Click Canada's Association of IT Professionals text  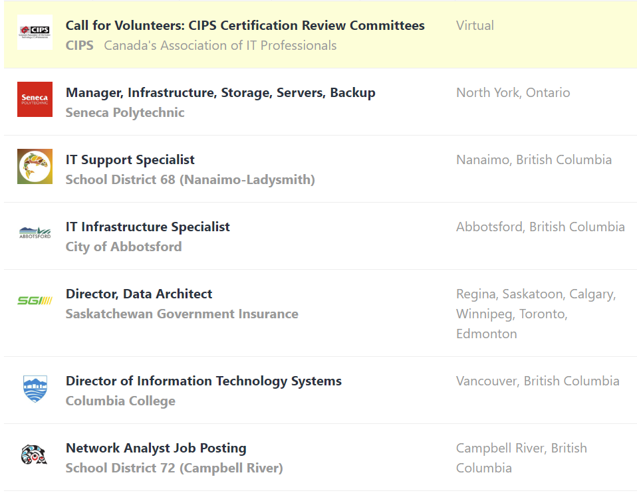(x=220, y=46)
